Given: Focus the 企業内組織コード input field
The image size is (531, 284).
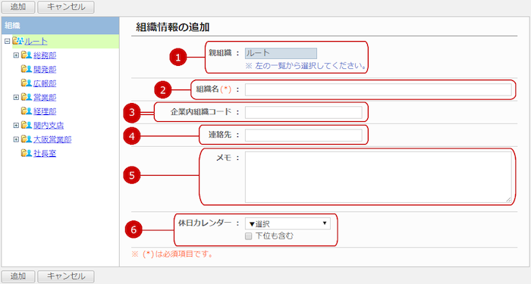Looking at the screenshot, I should 303,112.
